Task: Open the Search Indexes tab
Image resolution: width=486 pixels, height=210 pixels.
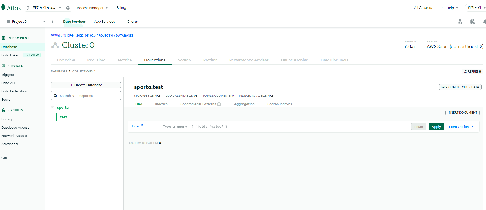Action: (279, 104)
